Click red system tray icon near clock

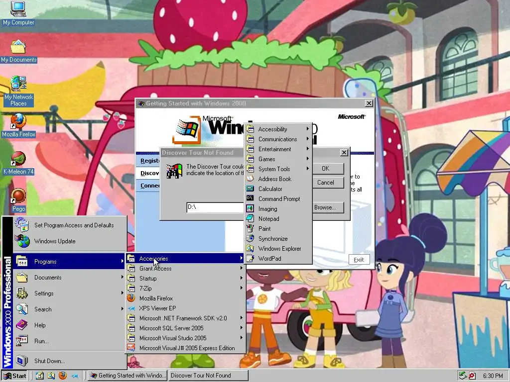(x=472, y=376)
